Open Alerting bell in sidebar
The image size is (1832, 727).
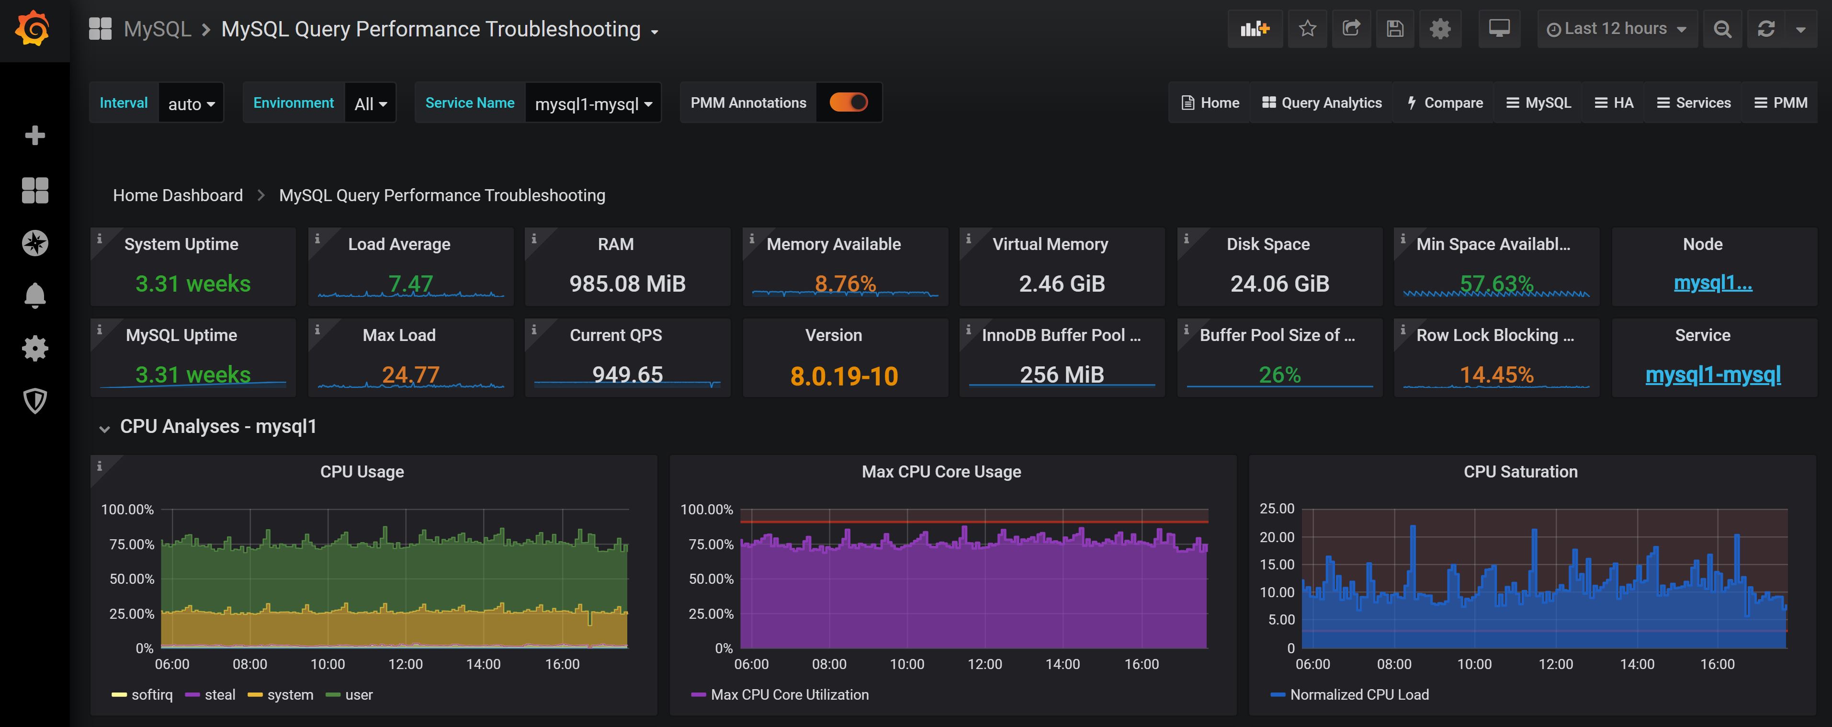[35, 295]
